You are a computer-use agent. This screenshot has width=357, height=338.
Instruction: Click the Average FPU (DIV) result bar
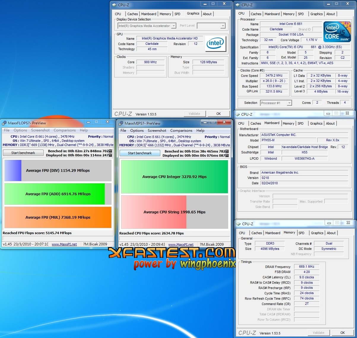(58, 170)
